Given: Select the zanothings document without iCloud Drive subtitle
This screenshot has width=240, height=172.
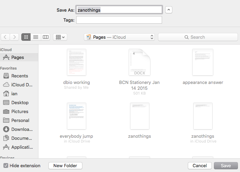Looking at the screenshot, I should coord(140,116).
